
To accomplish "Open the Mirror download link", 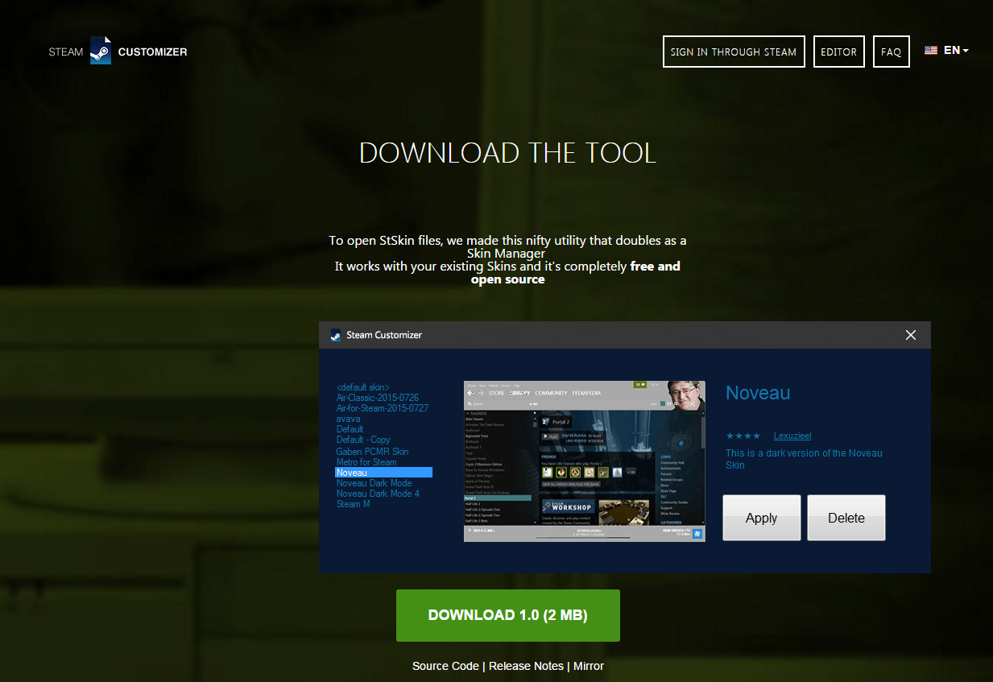I will coord(589,666).
